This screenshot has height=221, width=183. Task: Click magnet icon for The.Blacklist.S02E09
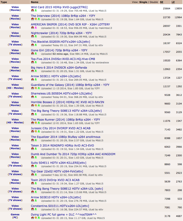(32, 45)
